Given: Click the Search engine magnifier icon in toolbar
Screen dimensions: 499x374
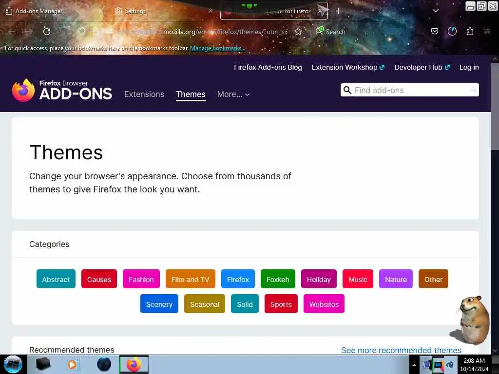Looking at the screenshot, I should (319, 31).
